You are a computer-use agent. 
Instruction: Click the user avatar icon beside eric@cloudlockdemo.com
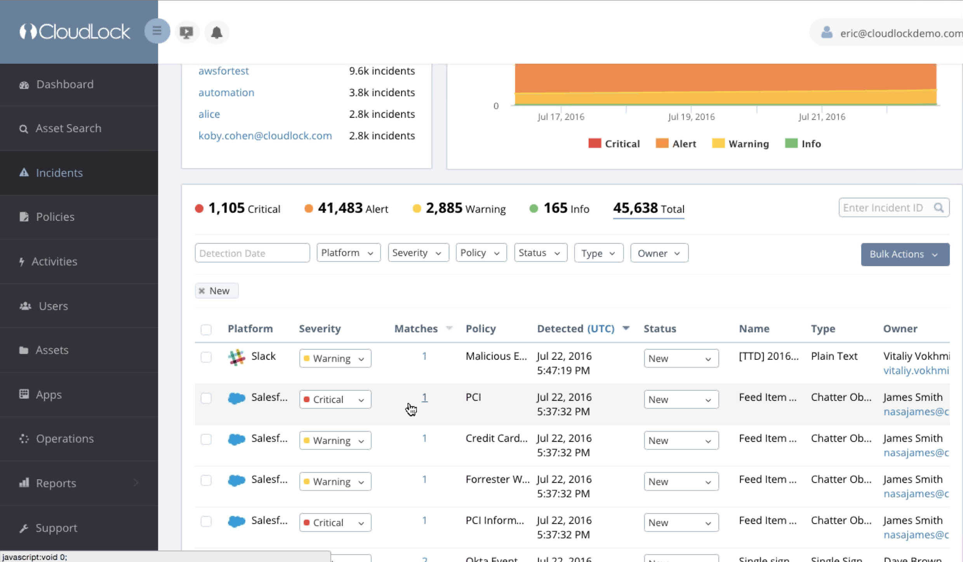point(827,33)
